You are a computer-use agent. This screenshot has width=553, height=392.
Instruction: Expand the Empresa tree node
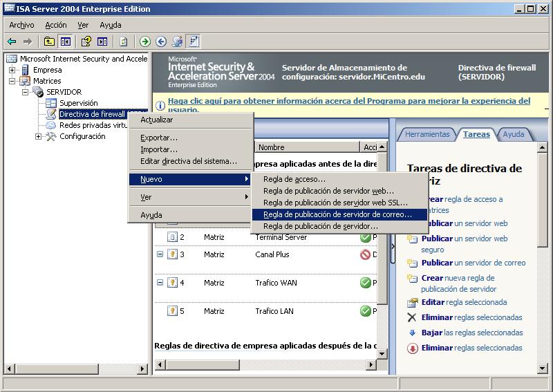coord(12,70)
